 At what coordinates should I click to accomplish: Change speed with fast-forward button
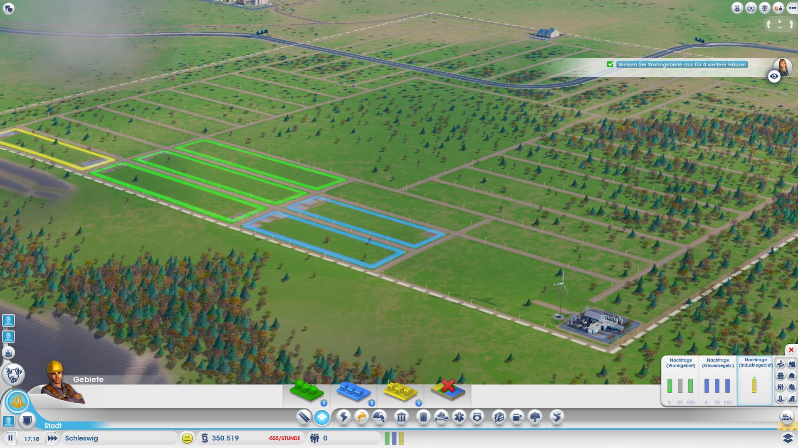coord(52,438)
